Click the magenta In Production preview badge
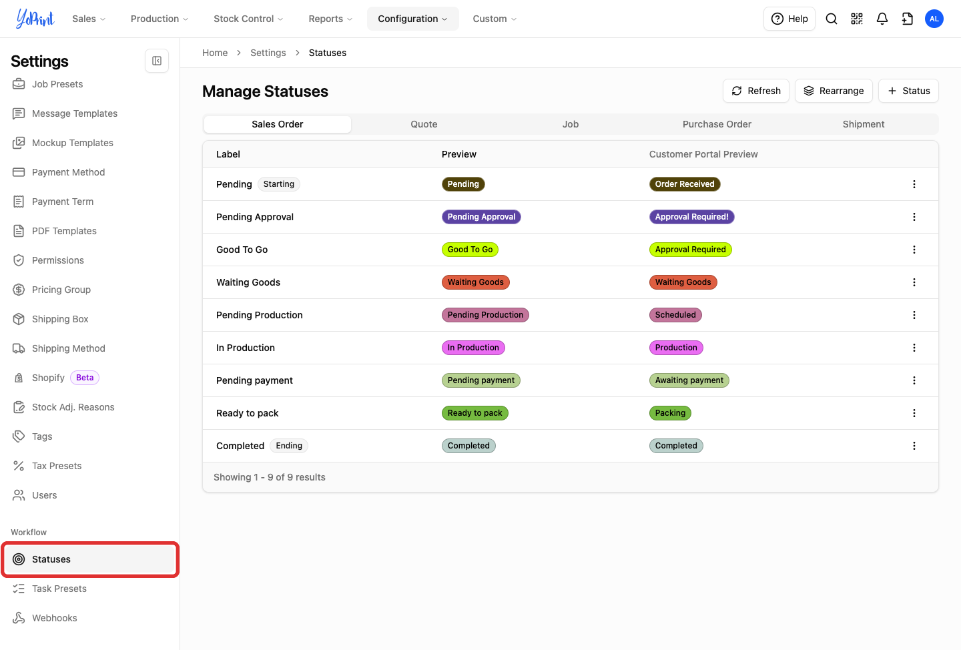 [473, 348]
